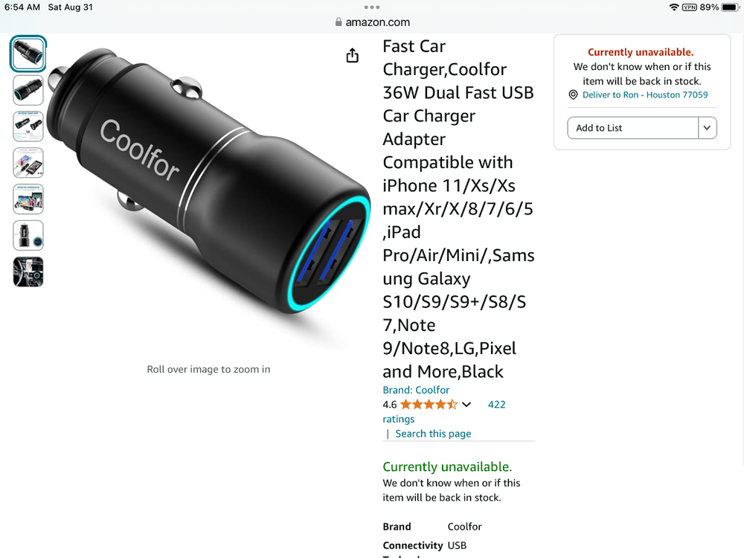Click the Search this page link
The image size is (744, 558).
(x=433, y=434)
